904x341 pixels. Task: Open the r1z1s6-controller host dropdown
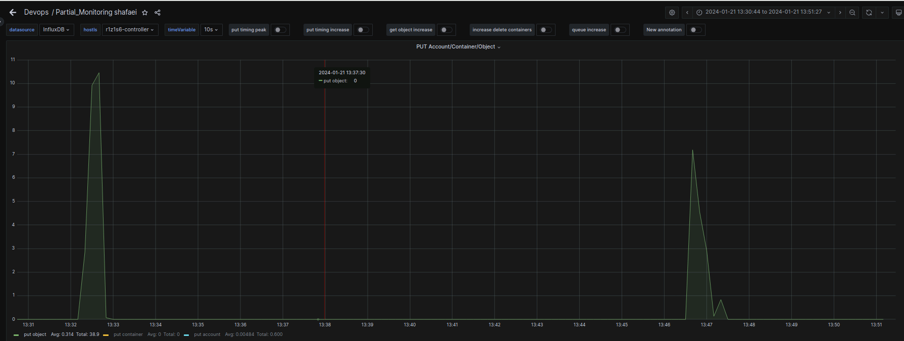129,30
